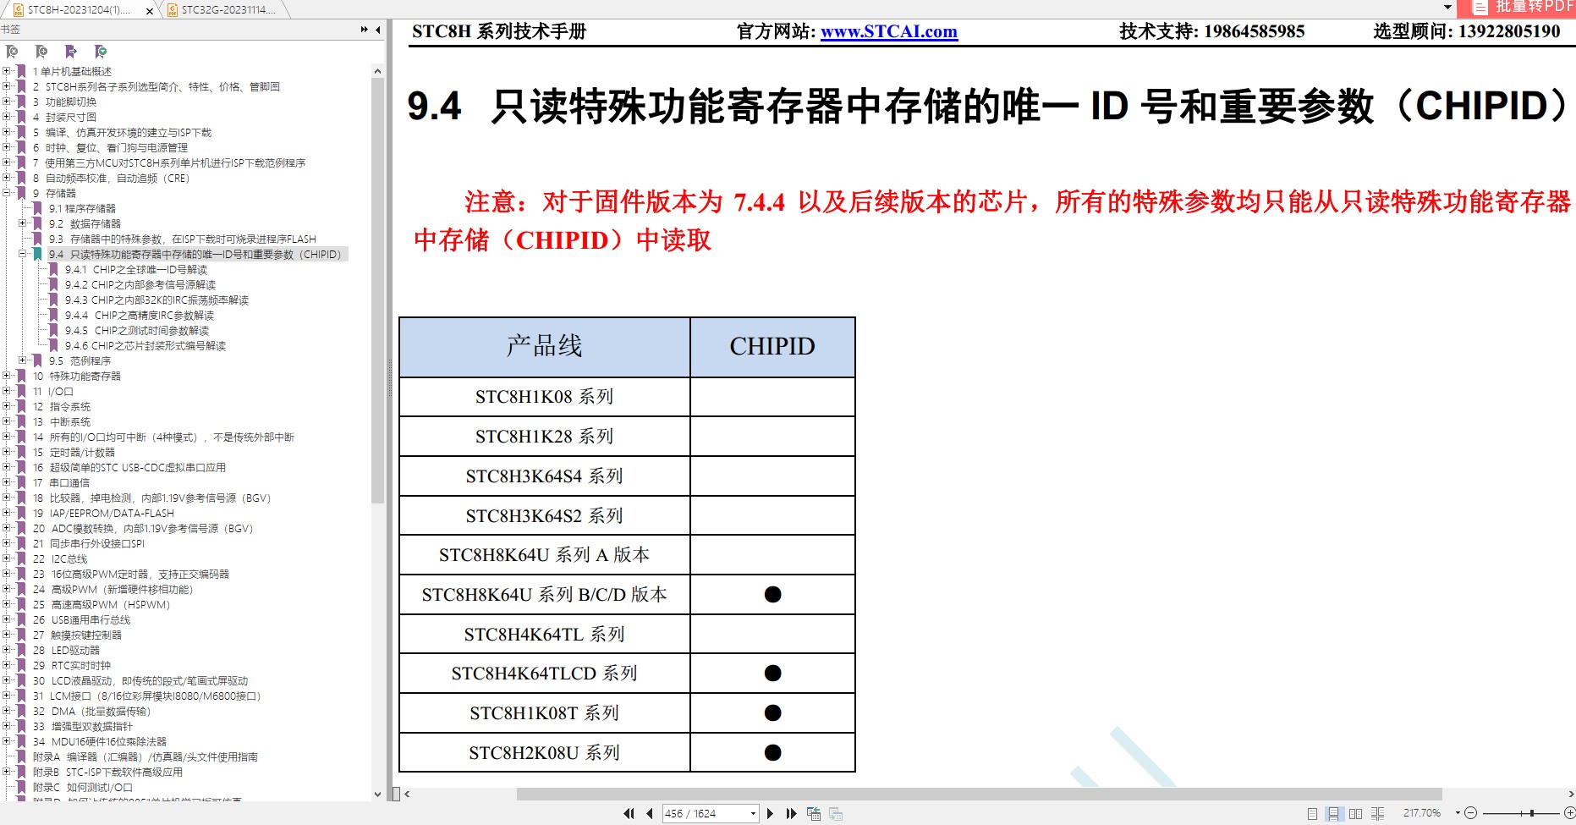Go to the previous page
Viewport: 1576px width, 825px height.
pos(649,813)
